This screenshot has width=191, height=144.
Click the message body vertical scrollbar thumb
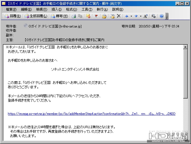185,74
